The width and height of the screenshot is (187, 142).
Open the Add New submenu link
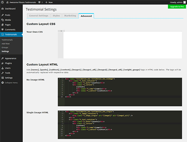[x=6, y=44]
